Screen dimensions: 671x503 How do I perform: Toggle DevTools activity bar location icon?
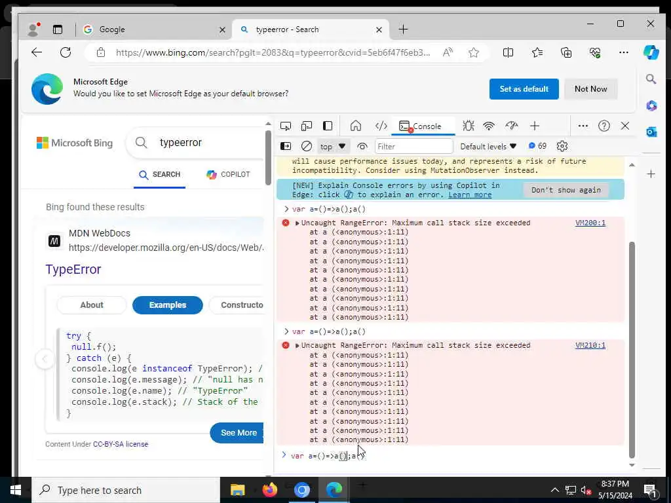click(328, 126)
